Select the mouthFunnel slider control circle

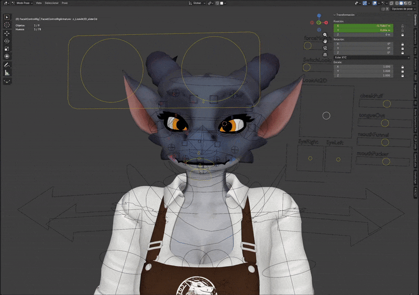(x=385, y=142)
